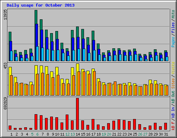Select the Visits legend label

[x=173, y=68]
